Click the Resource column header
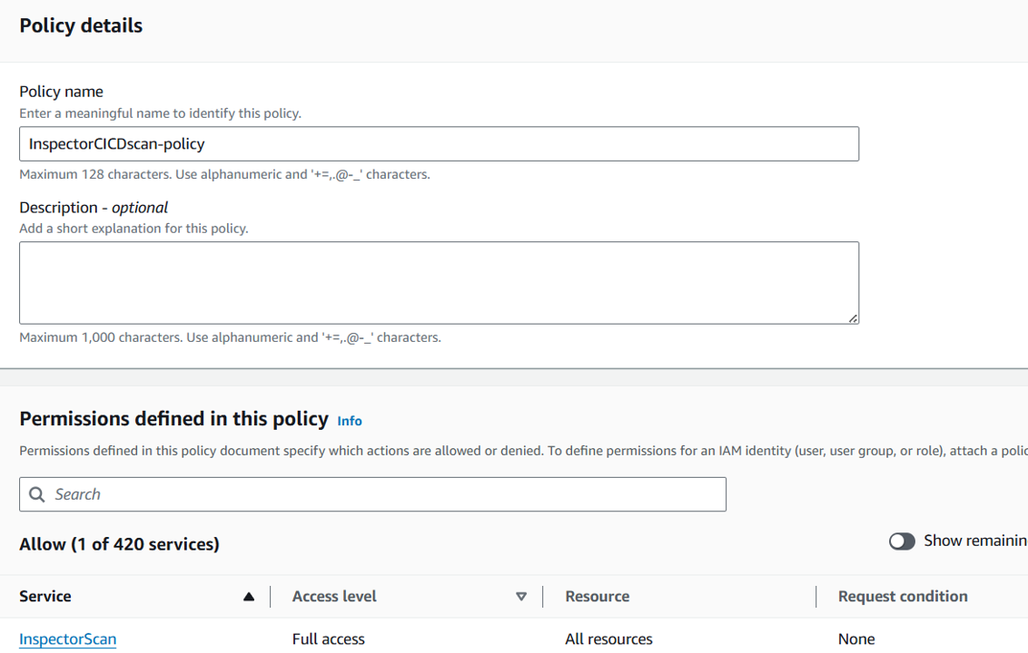This screenshot has height=653, width=1028. pyautogui.click(x=598, y=597)
